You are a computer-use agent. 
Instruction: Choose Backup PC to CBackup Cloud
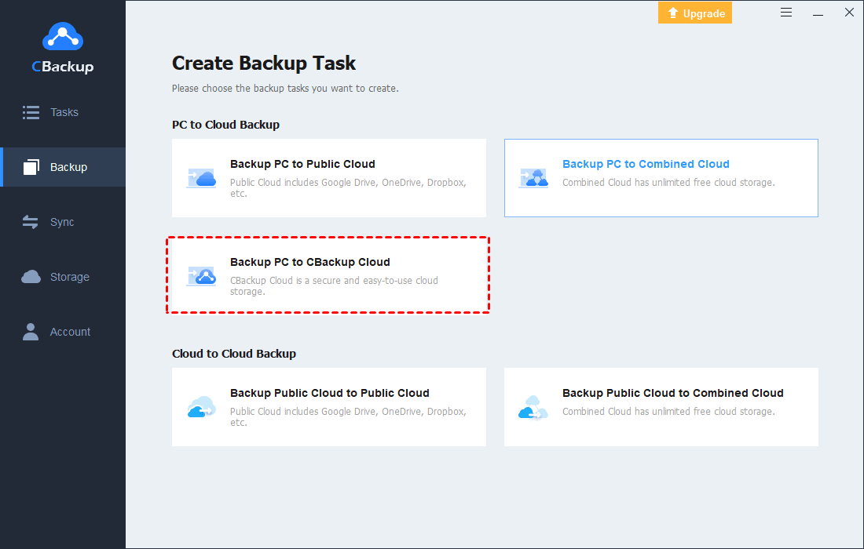pos(328,275)
